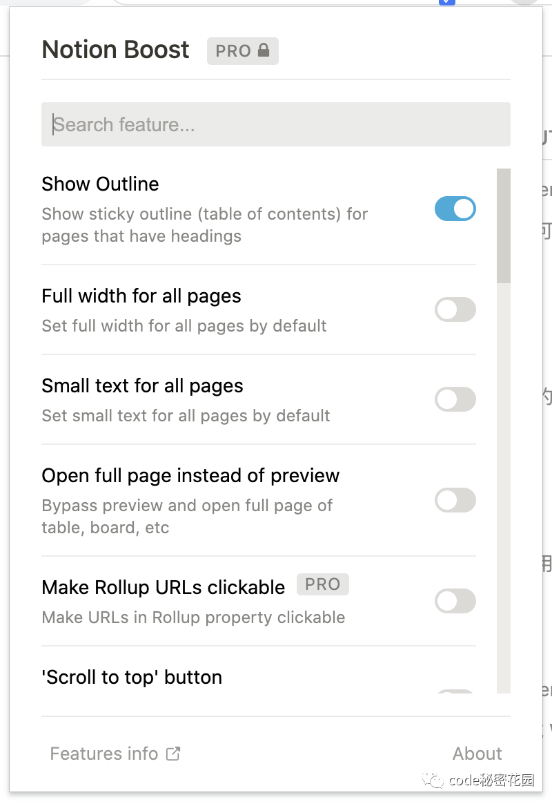The width and height of the screenshot is (552, 804).
Task: Toggle Open full page instead of preview
Action: tap(455, 500)
